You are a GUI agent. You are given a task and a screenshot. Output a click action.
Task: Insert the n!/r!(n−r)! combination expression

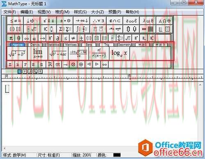(99, 53)
